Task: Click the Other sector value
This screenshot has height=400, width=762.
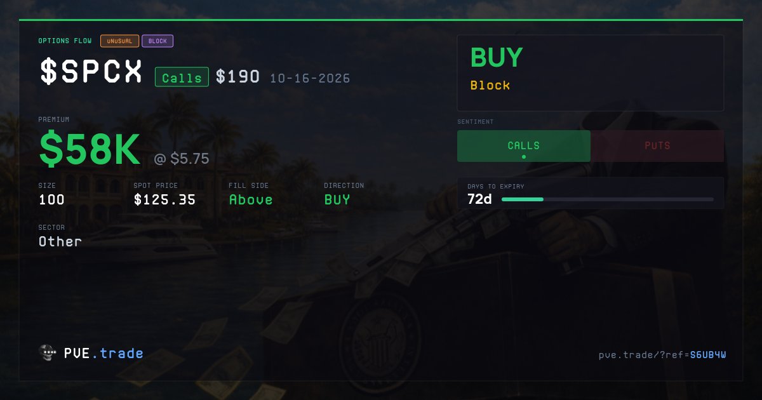Action: click(60, 241)
